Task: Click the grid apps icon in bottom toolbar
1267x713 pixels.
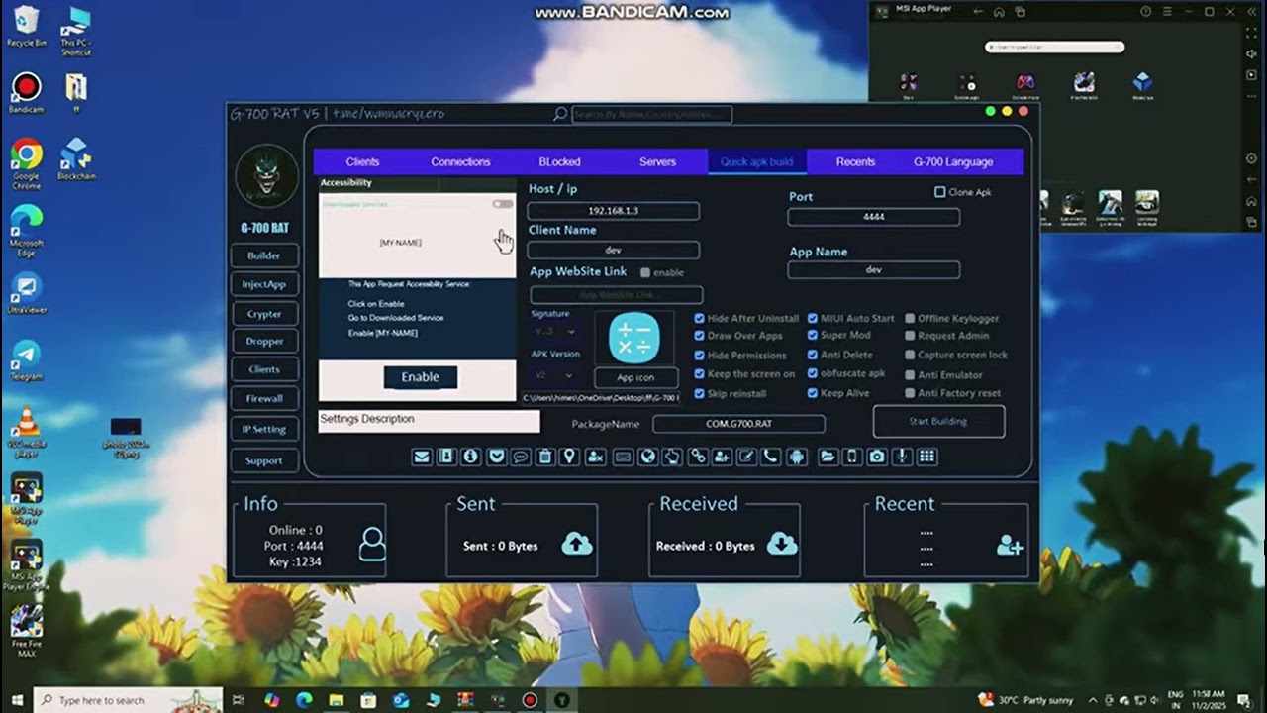Action: [926, 457]
